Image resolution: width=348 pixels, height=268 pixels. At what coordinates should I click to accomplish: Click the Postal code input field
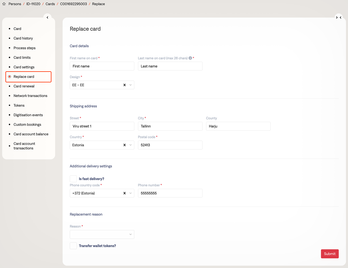(x=170, y=145)
